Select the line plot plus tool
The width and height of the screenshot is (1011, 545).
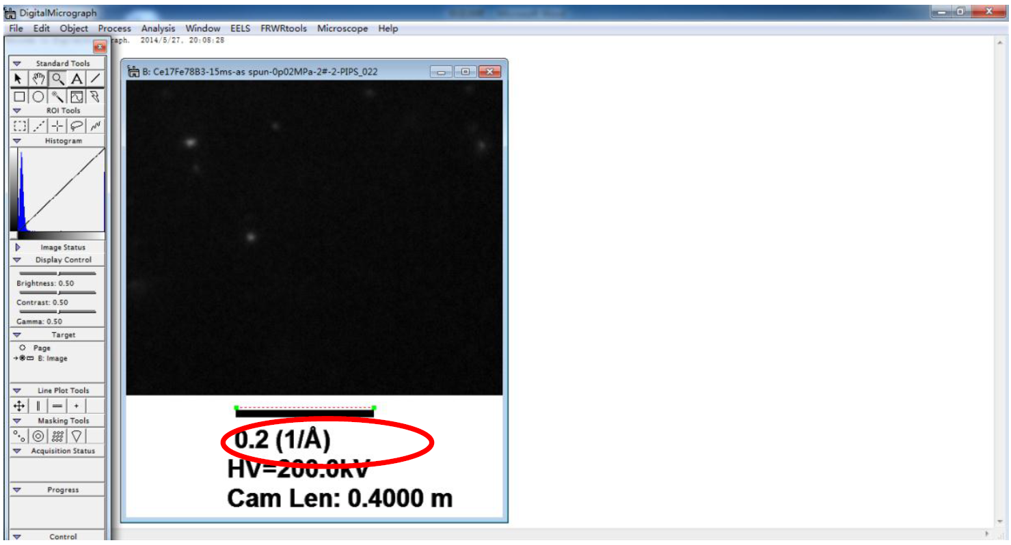pos(77,406)
